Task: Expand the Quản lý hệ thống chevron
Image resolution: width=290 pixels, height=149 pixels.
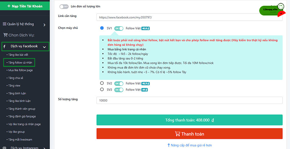Action: (44, 25)
